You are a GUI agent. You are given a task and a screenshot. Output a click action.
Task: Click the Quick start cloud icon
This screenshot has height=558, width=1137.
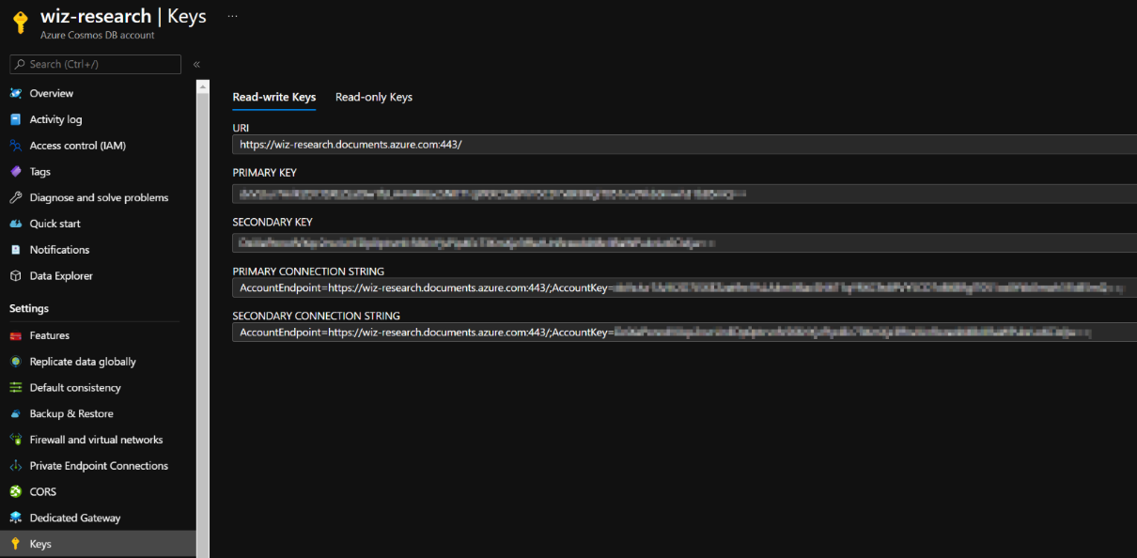click(15, 224)
